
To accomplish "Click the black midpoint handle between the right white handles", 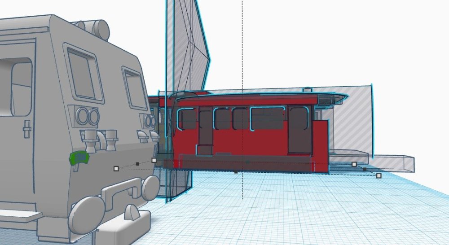I will point(365,170).
